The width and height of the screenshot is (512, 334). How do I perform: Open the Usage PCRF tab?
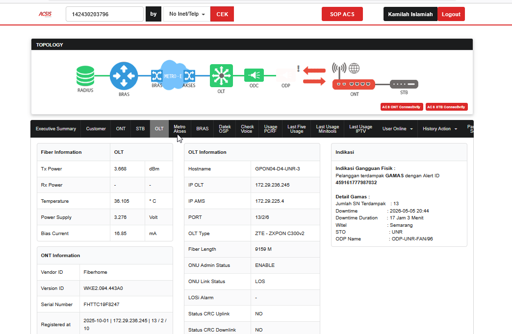[270, 129]
